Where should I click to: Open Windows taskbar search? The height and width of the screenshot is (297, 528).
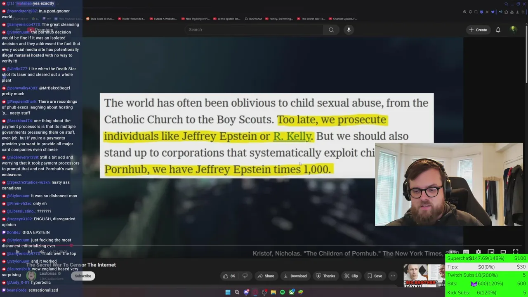(237, 292)
